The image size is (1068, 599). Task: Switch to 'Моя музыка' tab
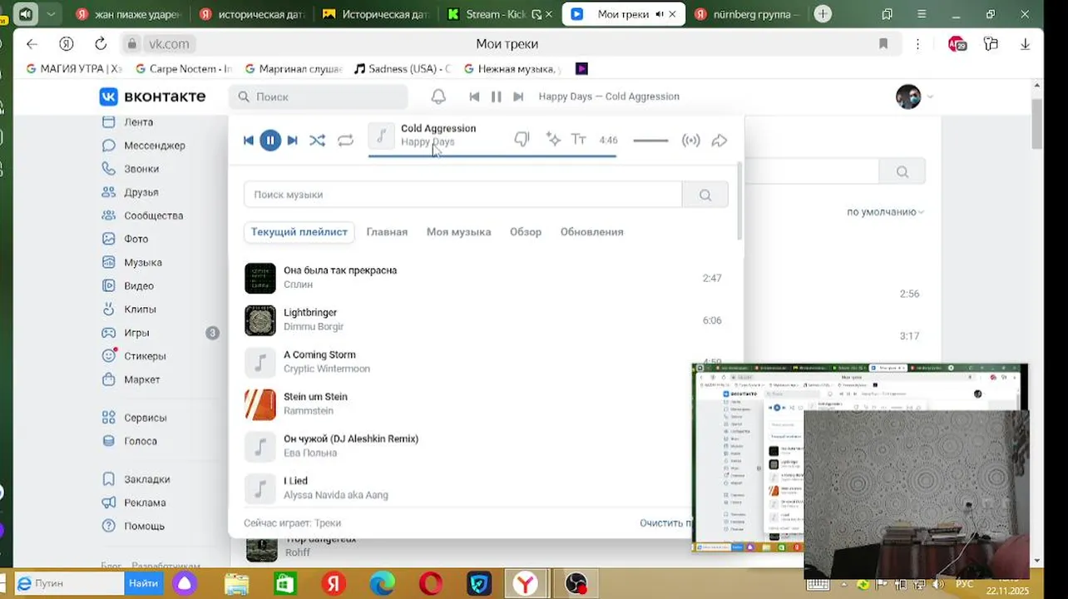[458, 232]
